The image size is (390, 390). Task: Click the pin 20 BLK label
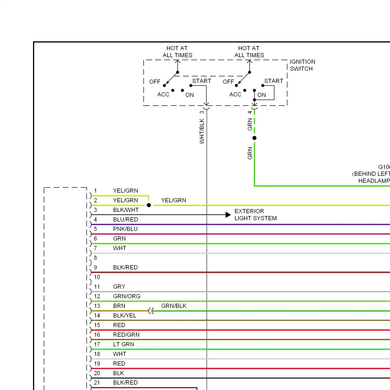pos(119,373)
